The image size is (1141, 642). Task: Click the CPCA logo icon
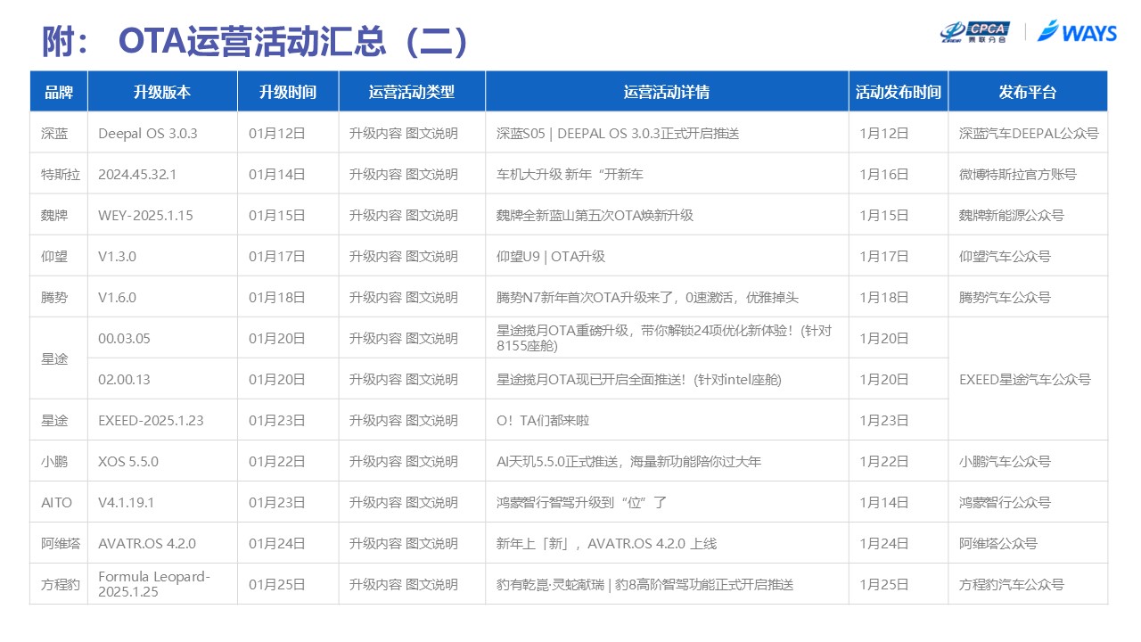(973, 30)
